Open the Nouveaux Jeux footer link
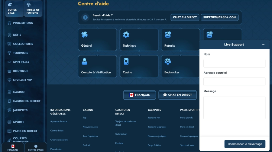272x152 pixels. [90, 127]
